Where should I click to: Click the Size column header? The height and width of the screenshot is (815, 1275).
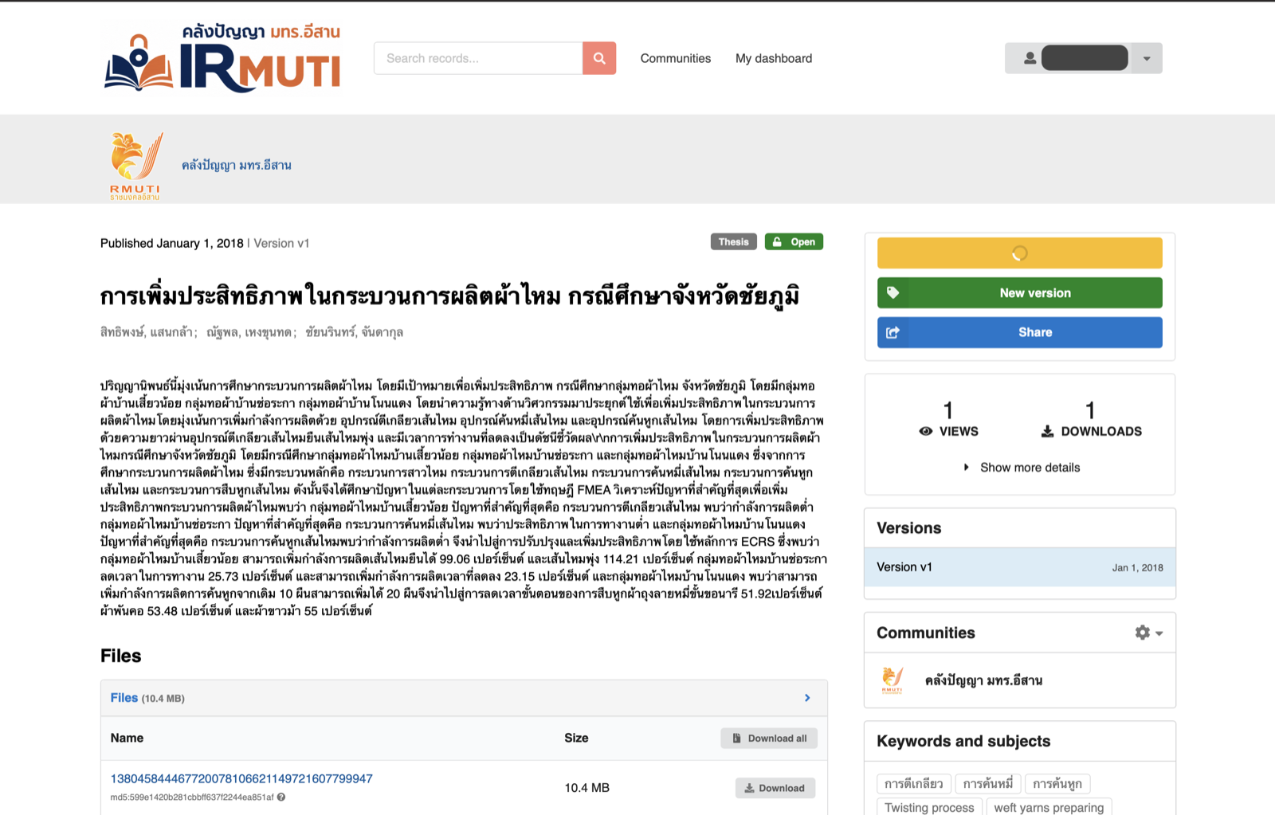576,738
